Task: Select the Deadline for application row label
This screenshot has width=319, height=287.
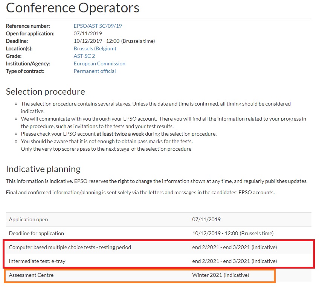Action: click(x=36, y=233)
